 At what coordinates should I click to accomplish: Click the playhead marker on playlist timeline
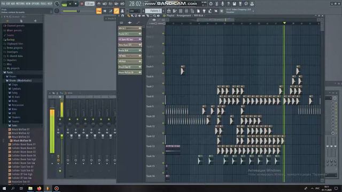(284, 23)
